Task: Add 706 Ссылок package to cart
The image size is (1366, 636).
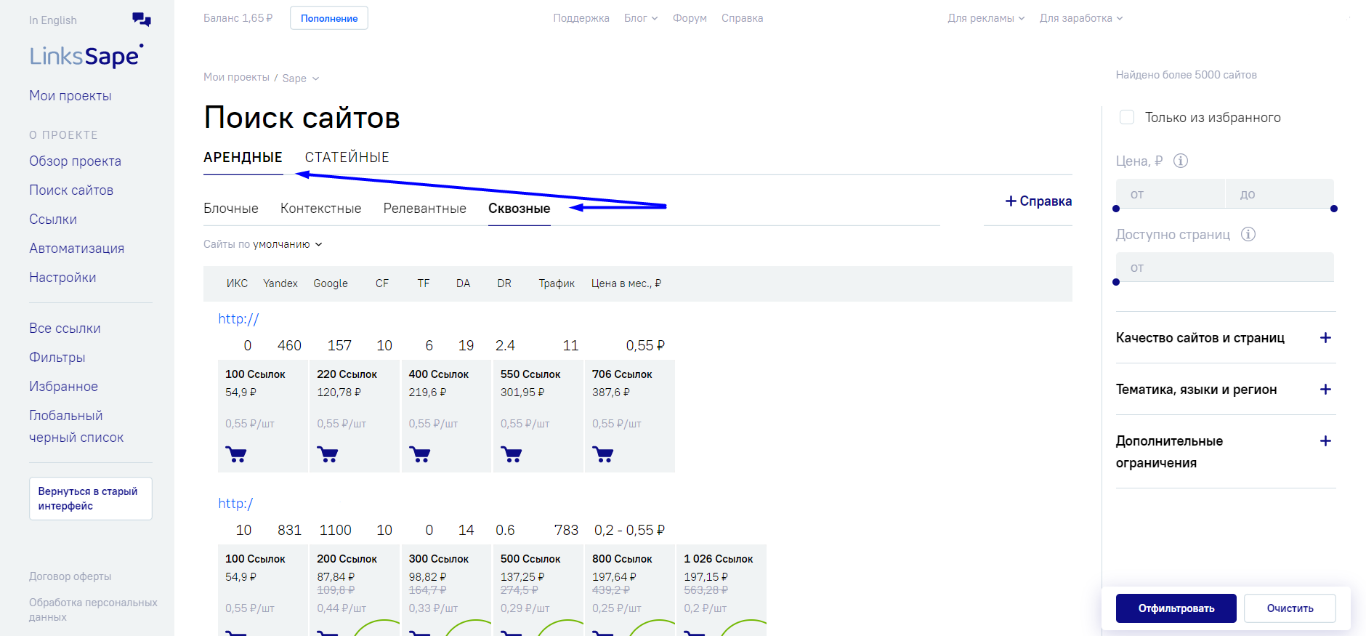Action: (603, 455)
